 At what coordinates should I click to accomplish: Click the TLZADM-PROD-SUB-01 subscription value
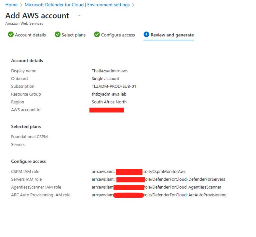point(114,86)
